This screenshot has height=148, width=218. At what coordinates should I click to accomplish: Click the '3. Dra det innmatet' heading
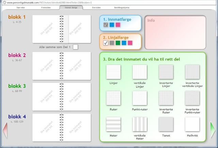click(x=141, y=59)
